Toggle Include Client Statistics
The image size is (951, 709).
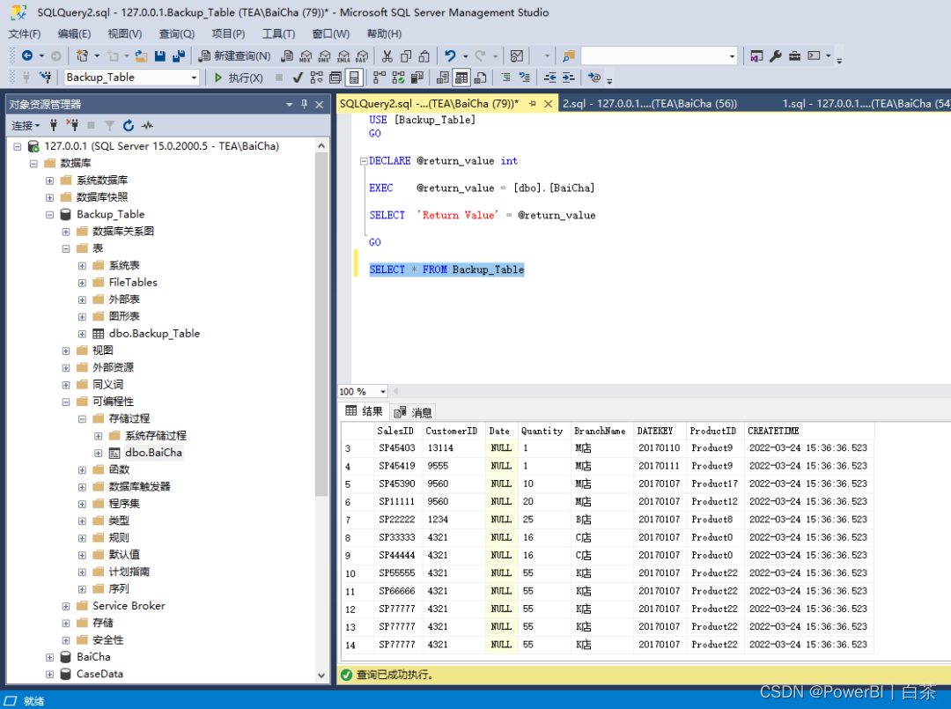(x=417, y=78)
